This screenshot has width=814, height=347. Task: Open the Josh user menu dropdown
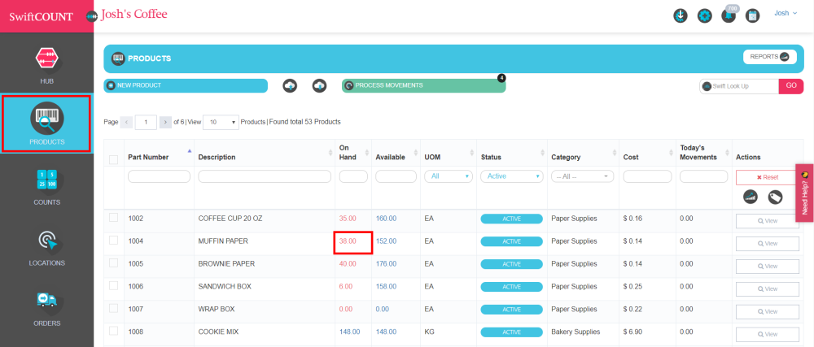[x=786, y=13]
